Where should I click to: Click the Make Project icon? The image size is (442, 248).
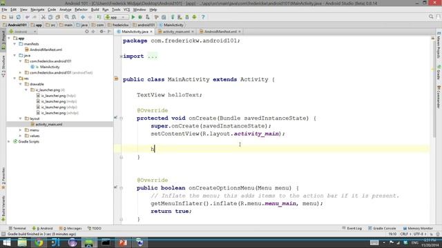[x=99, y=17]
